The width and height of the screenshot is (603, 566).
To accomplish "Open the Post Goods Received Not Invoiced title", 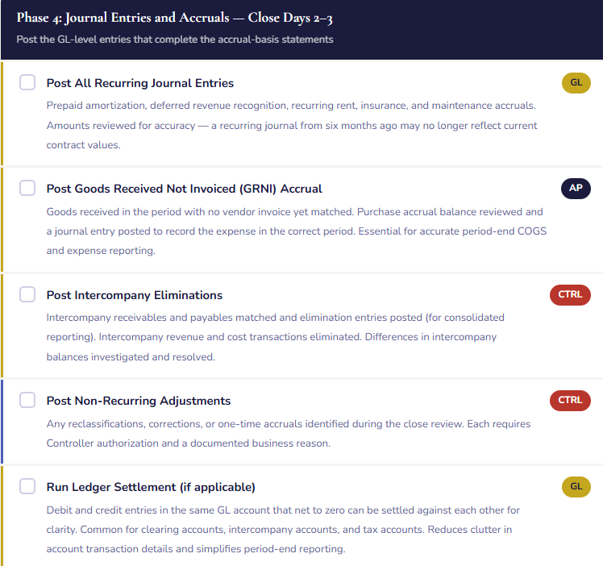I will [184, 189].
